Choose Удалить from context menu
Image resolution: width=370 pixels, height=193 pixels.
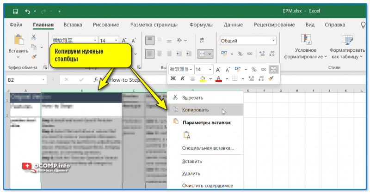click(205, 174)
